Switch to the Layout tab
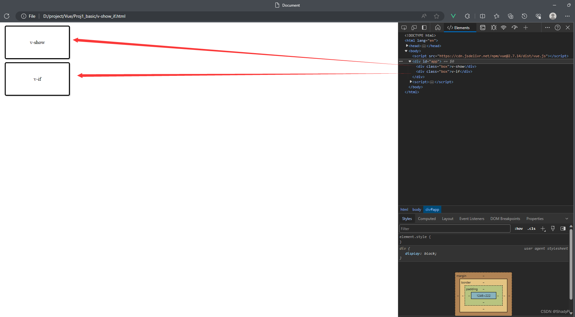The image size is (575, 317). (x=448, y=219)
